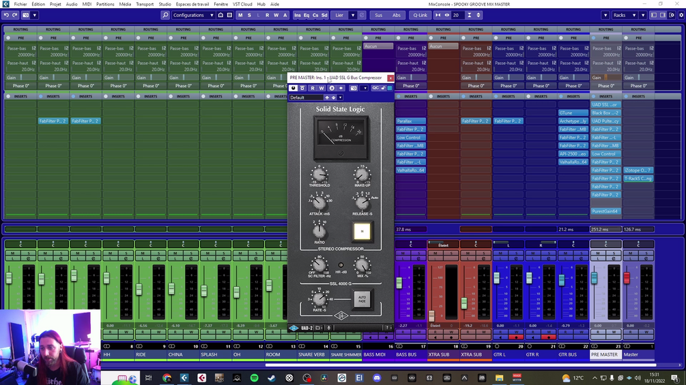The width and height of the screenshot is (686, 385).
Task: Mute the PRE MASTER channel
Action: click(x=598, y=253)
